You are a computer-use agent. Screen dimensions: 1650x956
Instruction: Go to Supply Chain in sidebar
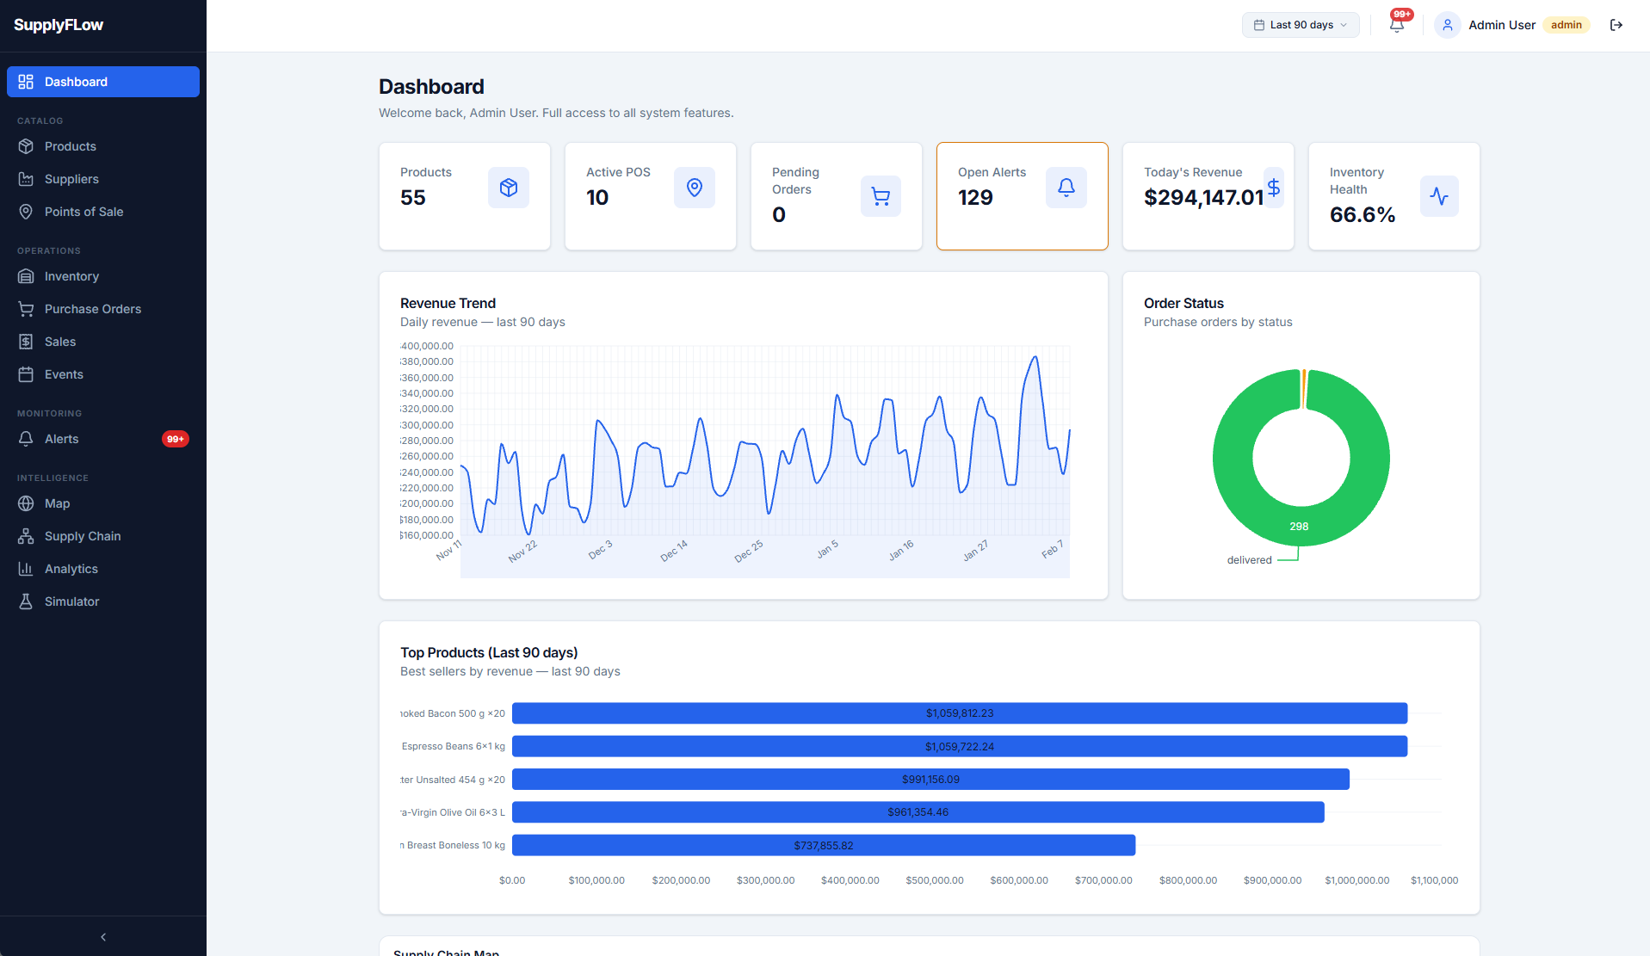point(82,536)
